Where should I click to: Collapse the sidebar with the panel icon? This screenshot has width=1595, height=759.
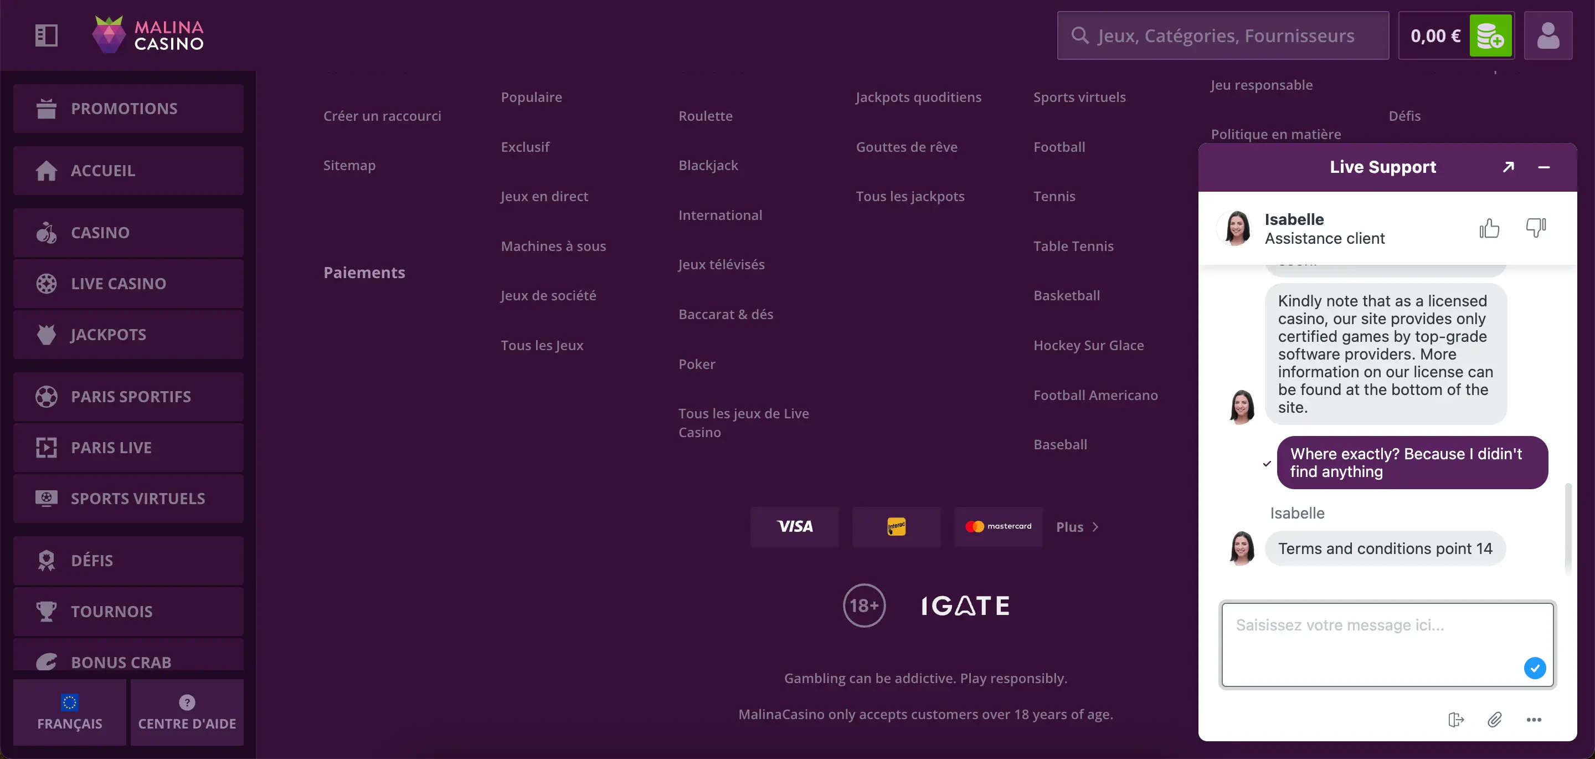click(x=47, y=35)
